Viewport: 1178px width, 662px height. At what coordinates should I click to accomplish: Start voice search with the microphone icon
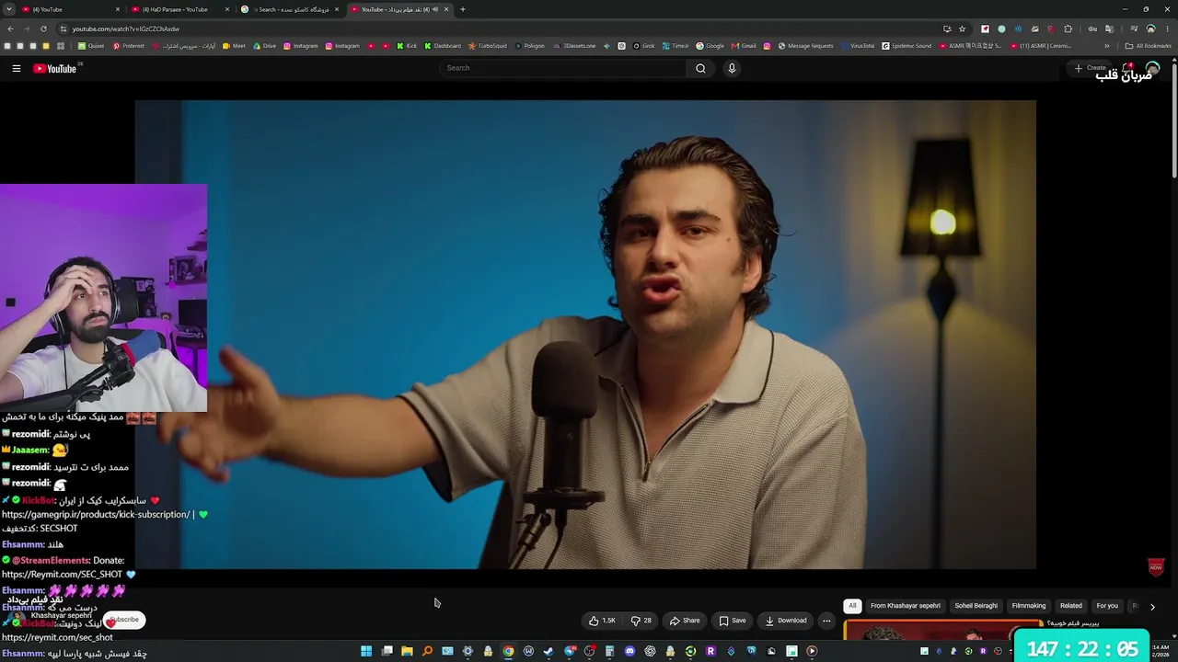click(x=732, y=68)
